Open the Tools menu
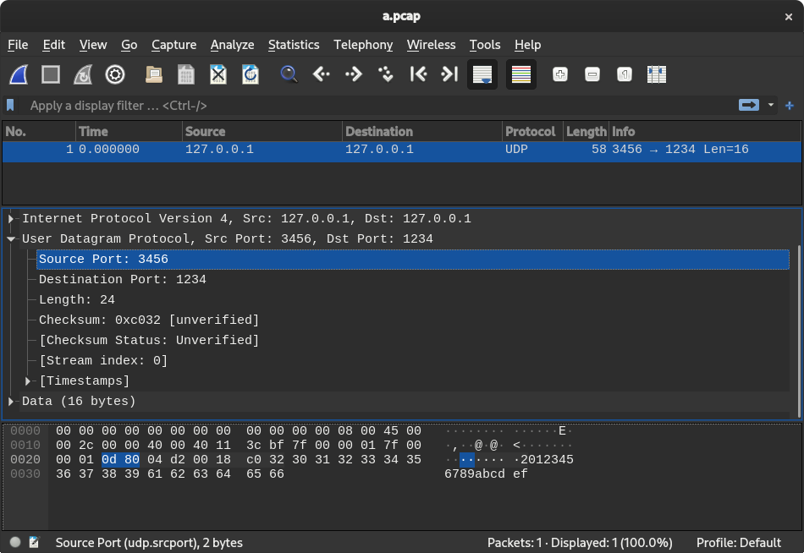The height and width of the screenshot is (553, 804). [485, 45]
